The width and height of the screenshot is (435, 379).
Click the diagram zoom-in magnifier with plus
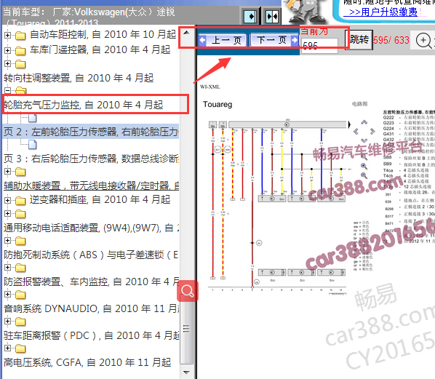[x=364, y=166]
